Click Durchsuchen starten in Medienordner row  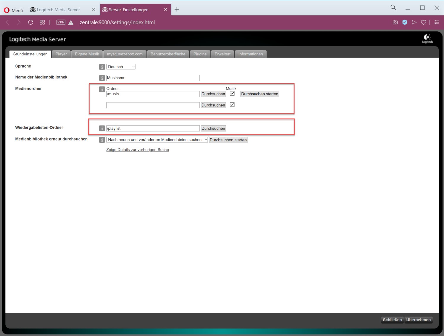pyautogui.click(x=260, y=94)
